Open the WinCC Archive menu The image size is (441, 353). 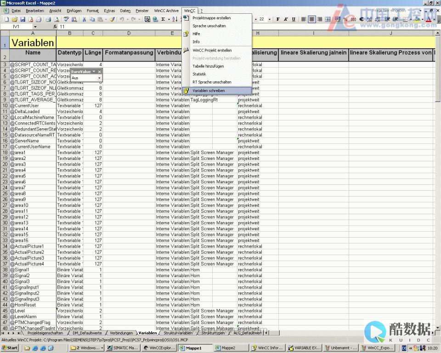(x=166, y=11)
